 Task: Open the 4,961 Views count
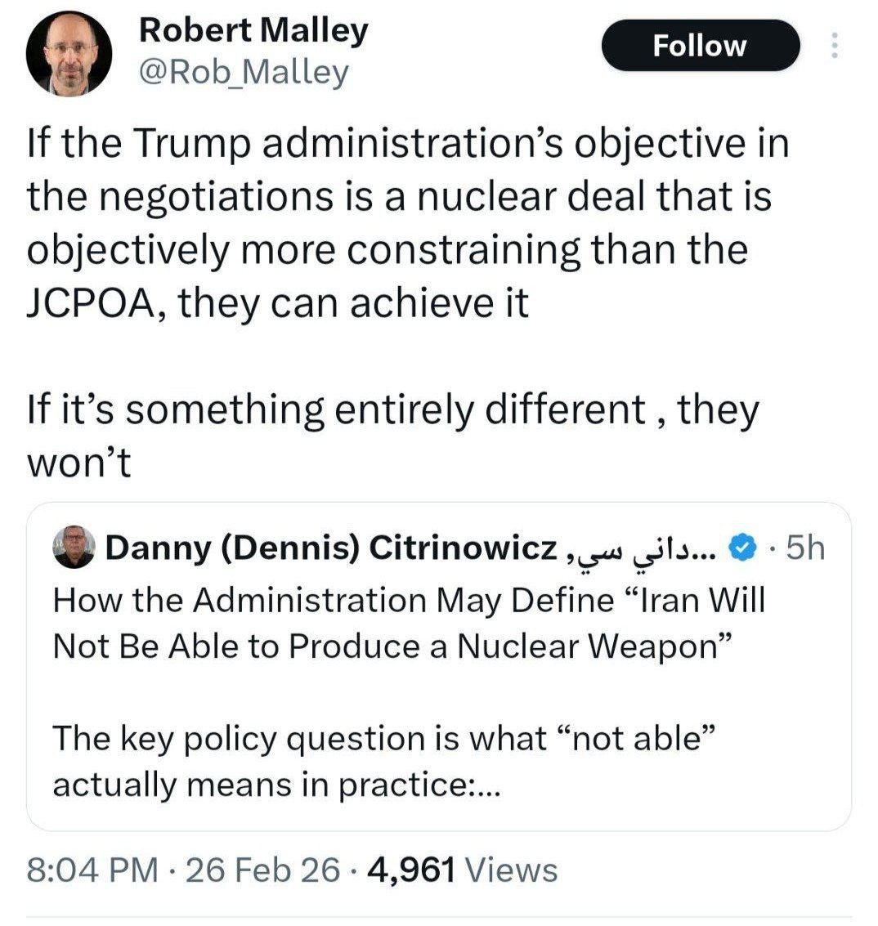[x=464, y=870]
